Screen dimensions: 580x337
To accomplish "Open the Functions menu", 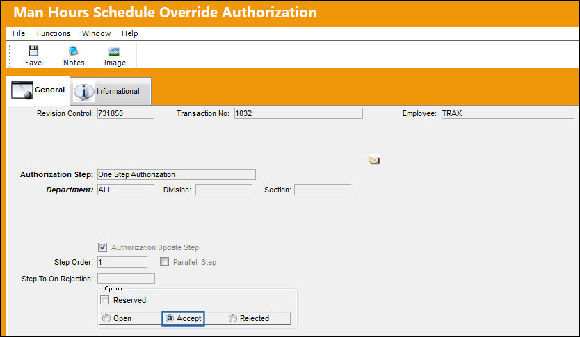I will click(x=54, y=33).
